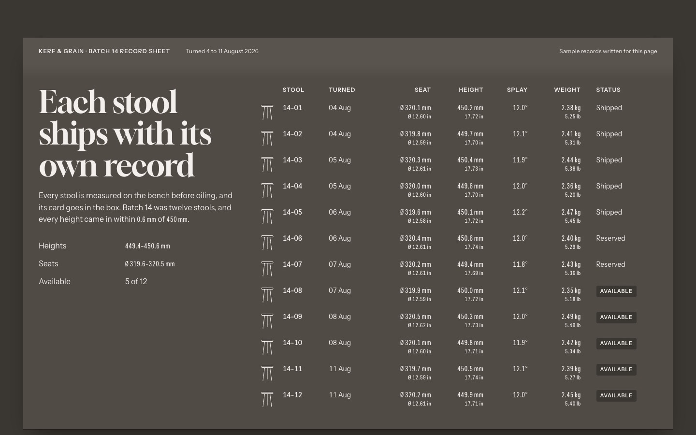This screenshot has width=696, height=435.
Task: Select the AVAILABLE badge for stool 14-12
Action: pos(616,395)
